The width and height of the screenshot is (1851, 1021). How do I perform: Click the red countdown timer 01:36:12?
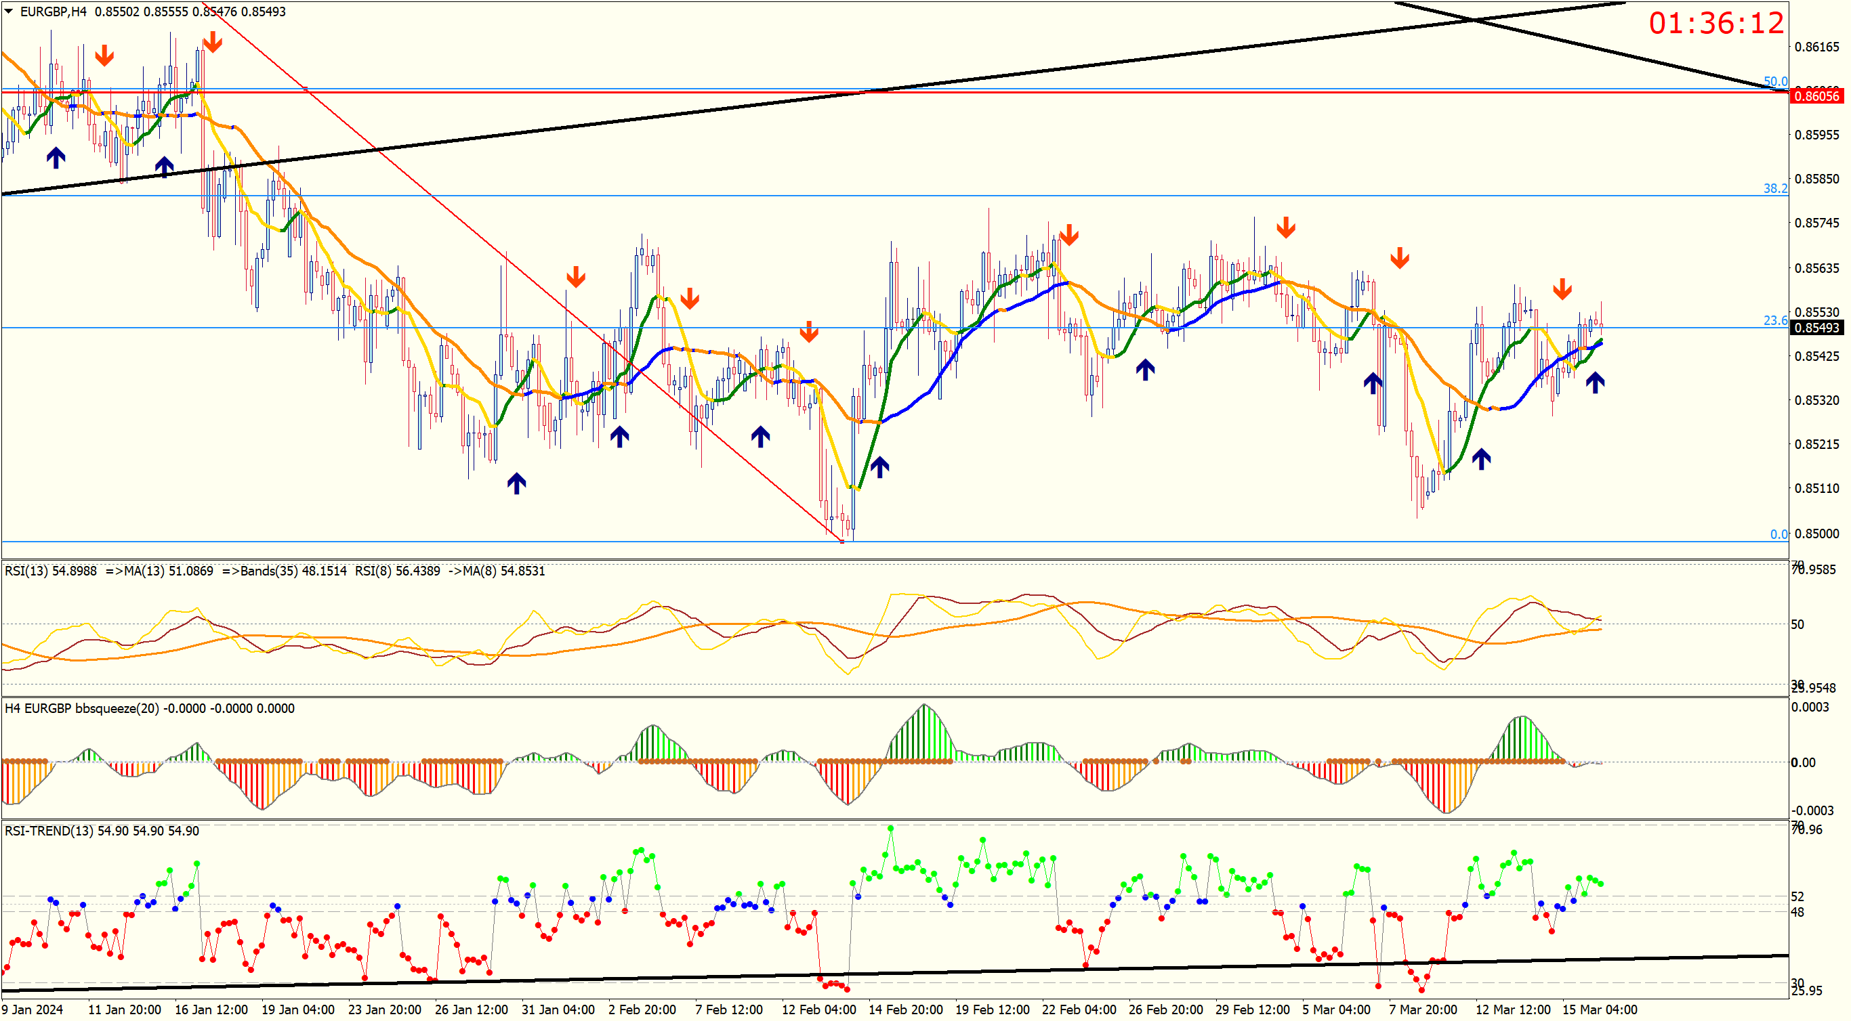[1715, 24]
